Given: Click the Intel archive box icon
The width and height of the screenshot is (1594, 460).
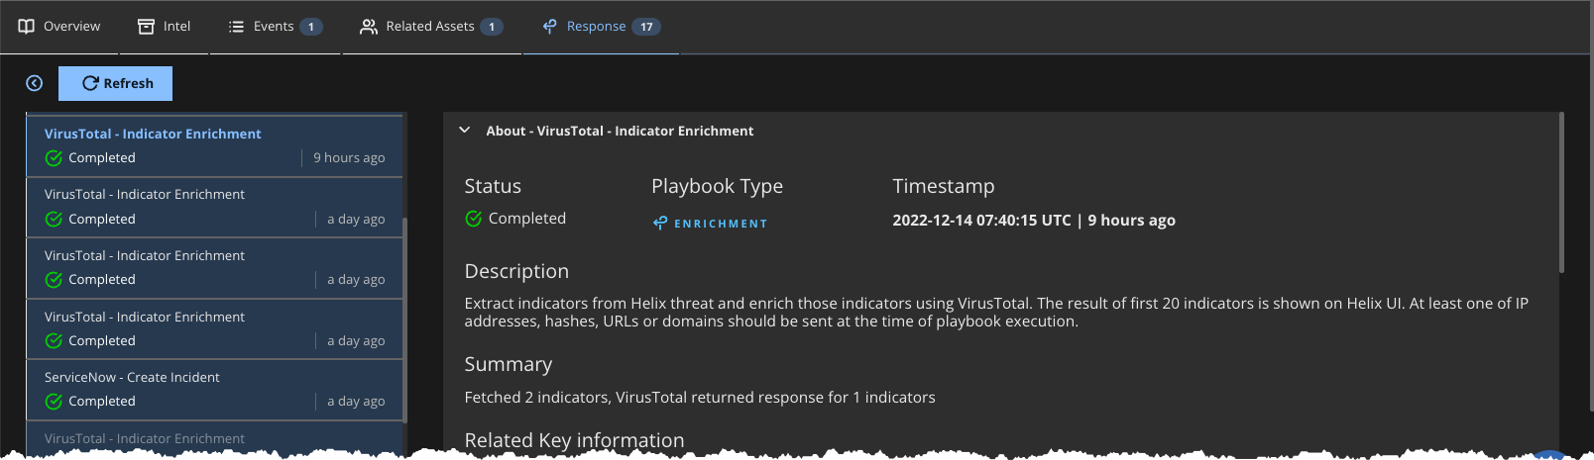Looking at the screenshot, I should click(x=146, y=27).
